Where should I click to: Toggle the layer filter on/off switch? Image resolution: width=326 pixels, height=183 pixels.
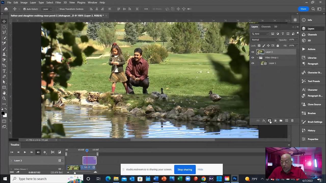tap(297, 33)
